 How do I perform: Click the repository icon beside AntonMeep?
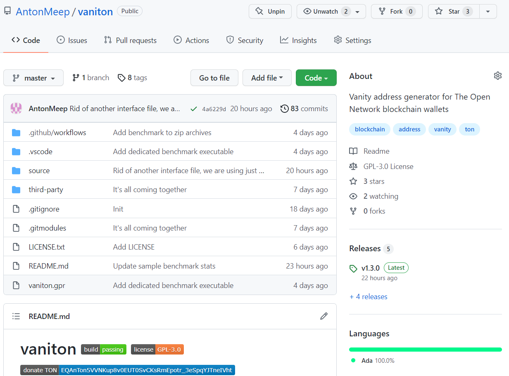point(7,11)
